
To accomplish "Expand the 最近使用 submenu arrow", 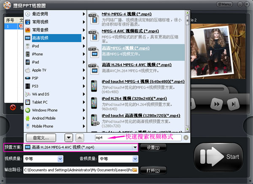I will [x=84, y=14].
